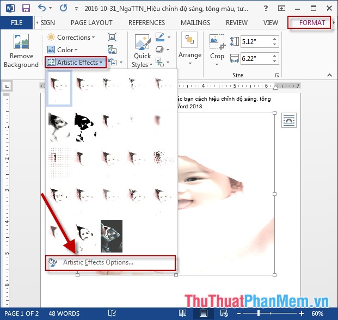Switch to Read Mode view
This screenshot has height=320, width=338.
click(182, 313)
